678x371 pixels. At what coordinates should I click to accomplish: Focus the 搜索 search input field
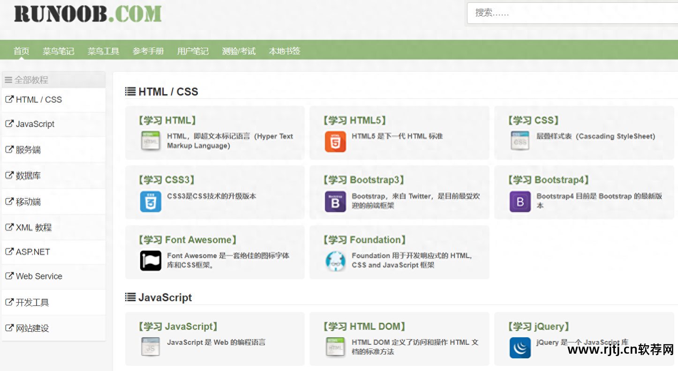(x=572, y=13)
